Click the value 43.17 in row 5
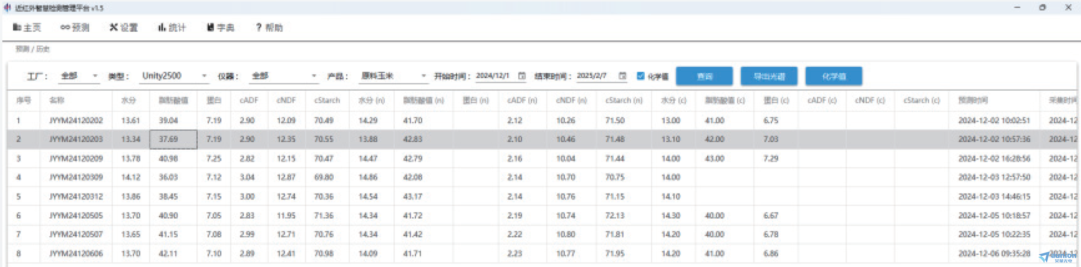1081x267 pixels. tap(412, 197)
